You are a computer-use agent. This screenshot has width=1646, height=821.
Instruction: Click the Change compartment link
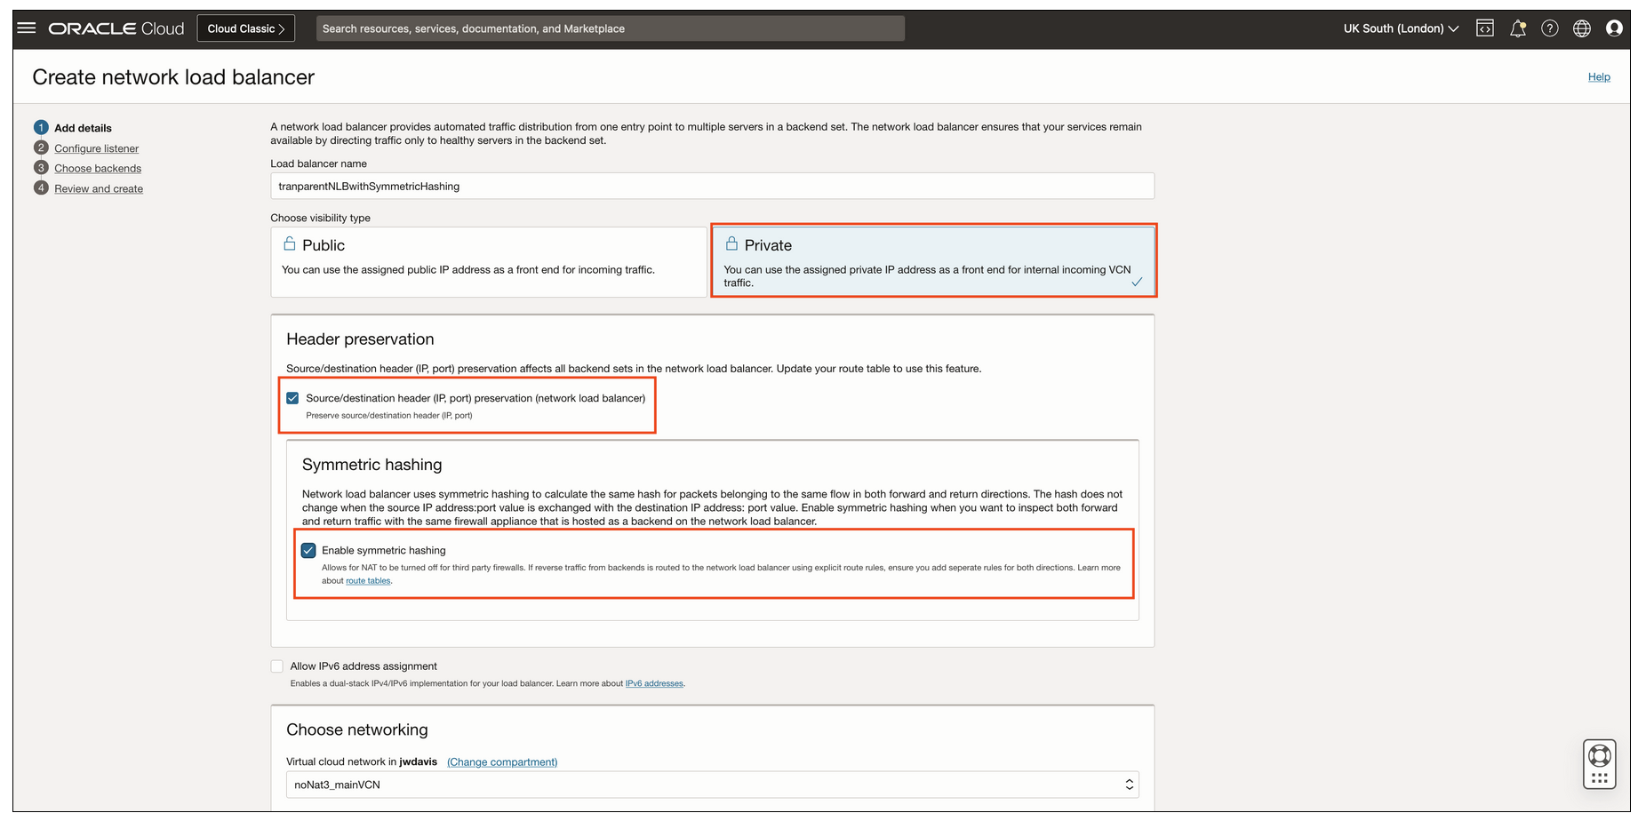click(501, 761)
